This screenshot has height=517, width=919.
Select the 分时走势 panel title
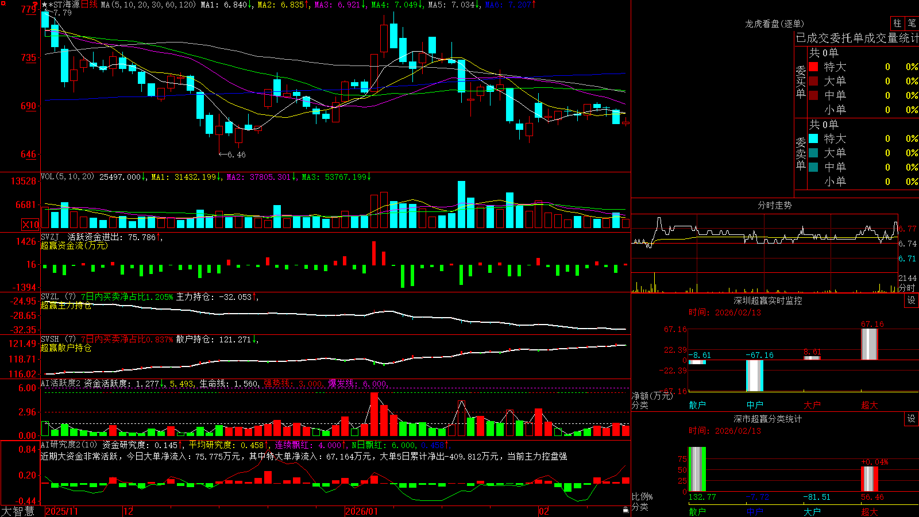coord(774,205)
